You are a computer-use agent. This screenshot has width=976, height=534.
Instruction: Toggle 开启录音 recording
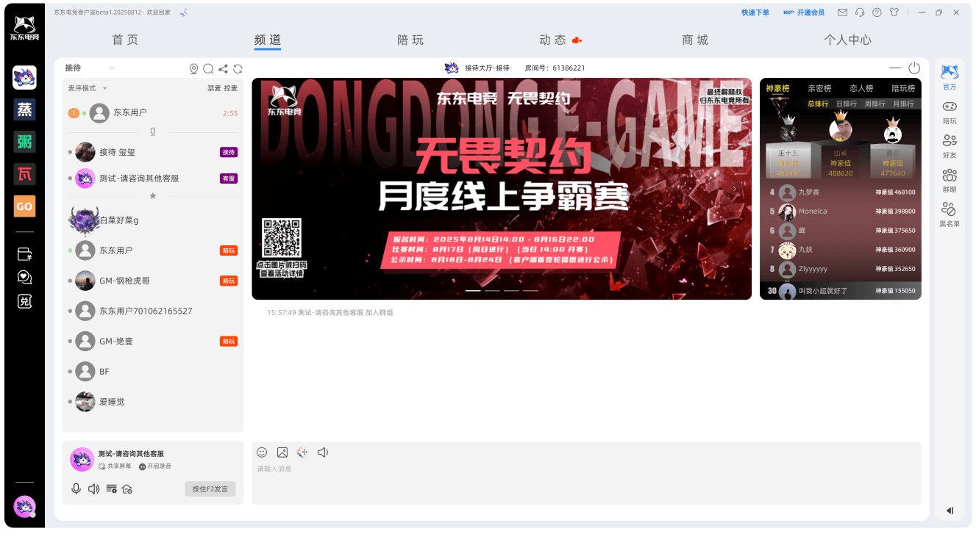tap(155, 466)
